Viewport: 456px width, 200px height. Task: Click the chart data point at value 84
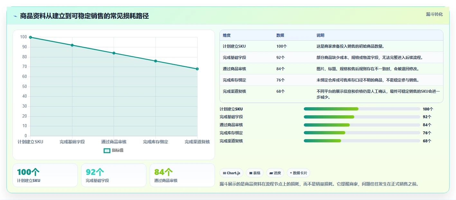coord(114,53)
